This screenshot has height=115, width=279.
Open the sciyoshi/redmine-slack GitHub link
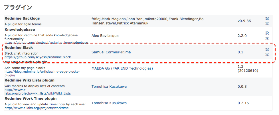coord(38,57)
